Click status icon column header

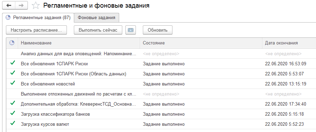click(x=12, y=43)
